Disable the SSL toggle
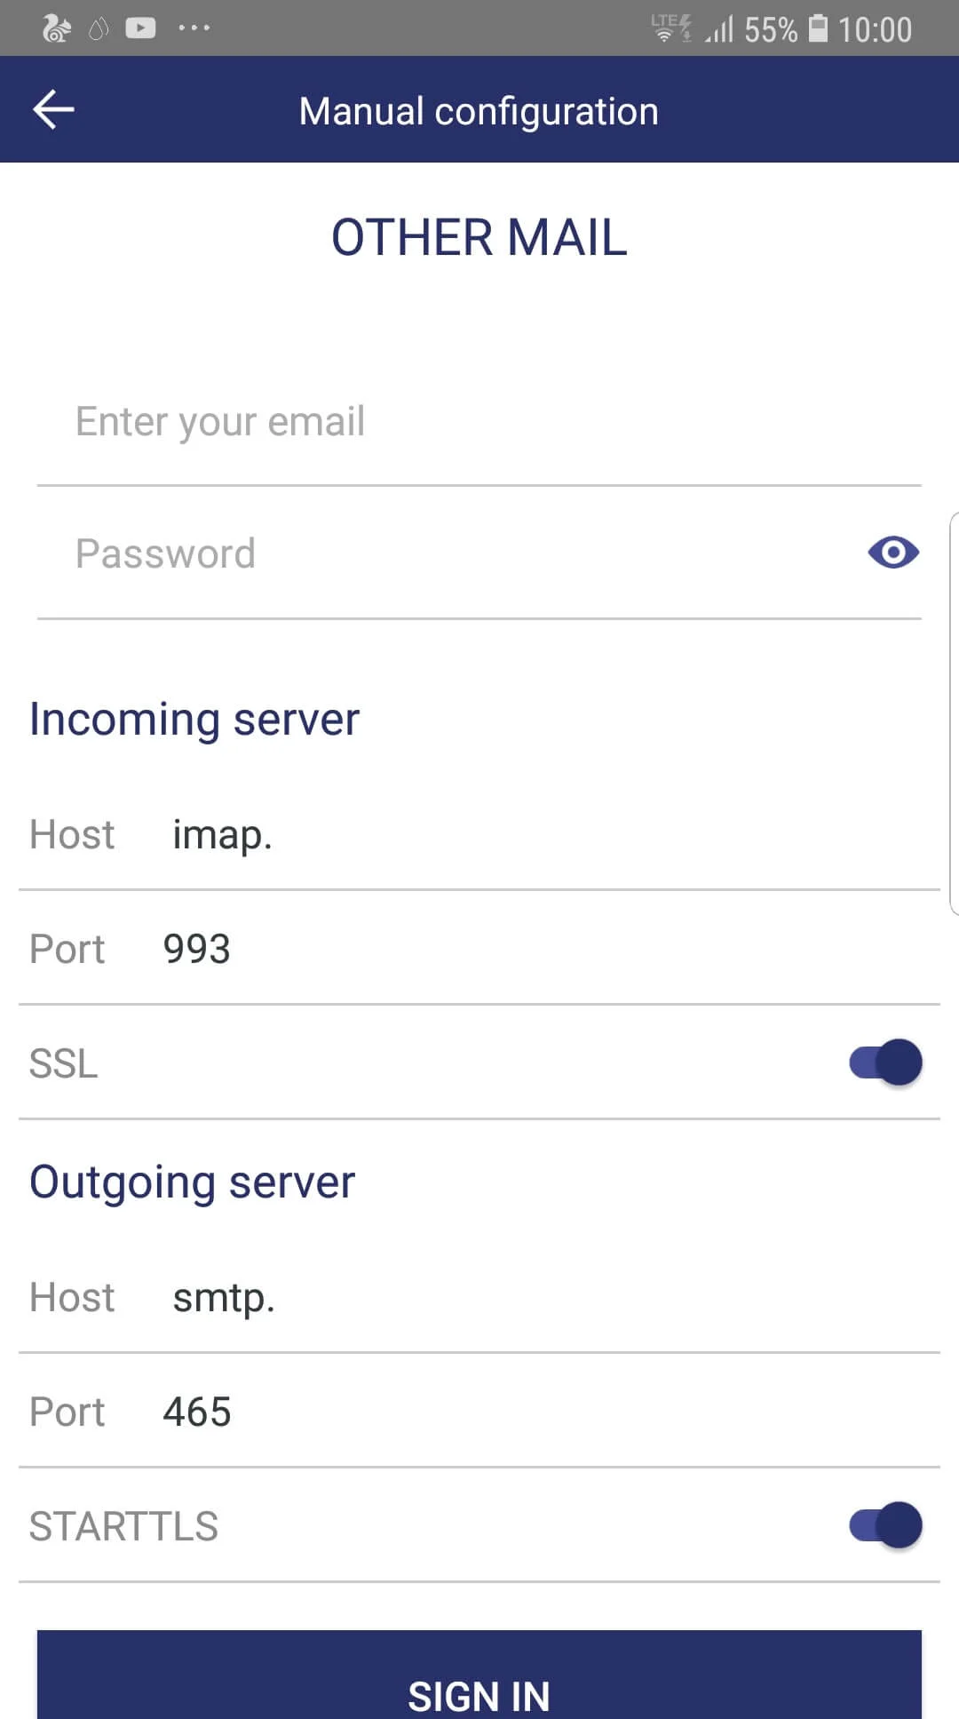Image resolution: width=959 pixels, height=1719 pixels. pyautogui.click(x=885, y=1062)
